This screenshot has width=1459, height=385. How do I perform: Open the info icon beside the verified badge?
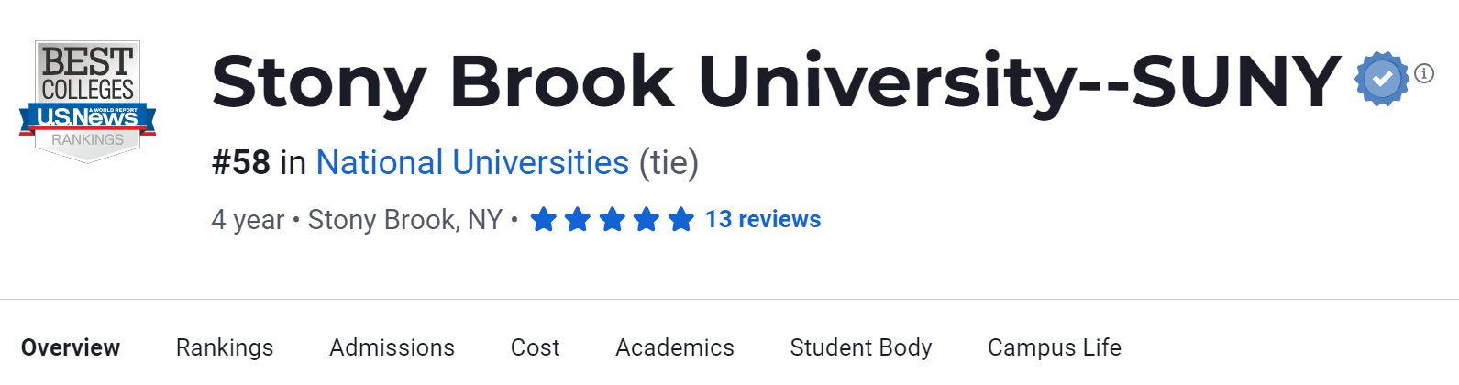1424,73
